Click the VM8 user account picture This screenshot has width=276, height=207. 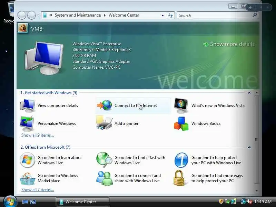pos(23,28)
